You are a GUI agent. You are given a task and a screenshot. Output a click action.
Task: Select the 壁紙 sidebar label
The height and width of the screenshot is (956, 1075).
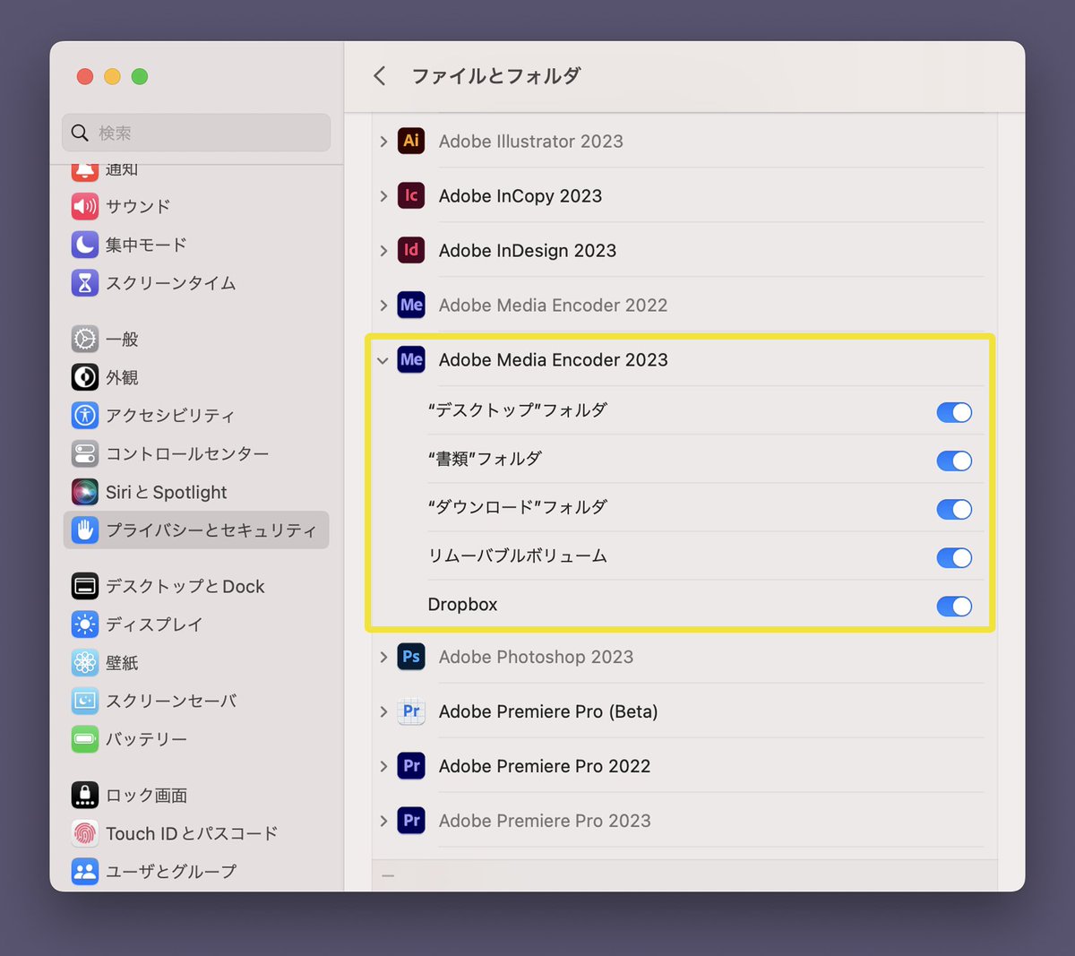(x=122, y=663)
